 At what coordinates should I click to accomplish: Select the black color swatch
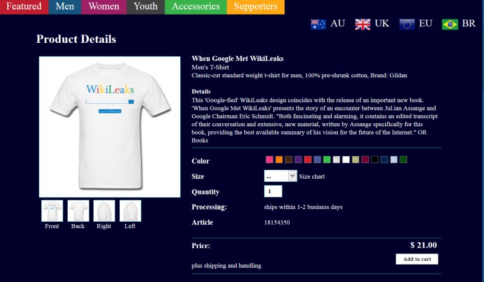(x=374, y=159)
